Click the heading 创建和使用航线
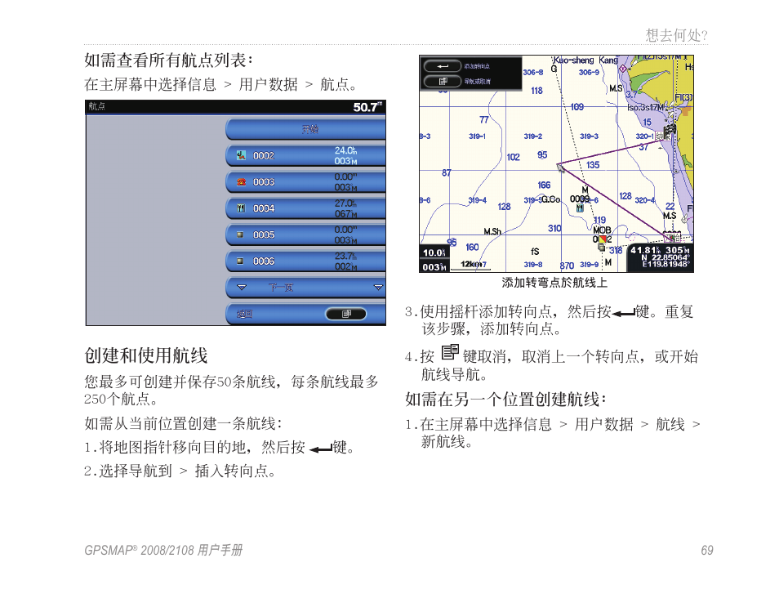Viewport: 779px width, 594px height. pos(146,356)
